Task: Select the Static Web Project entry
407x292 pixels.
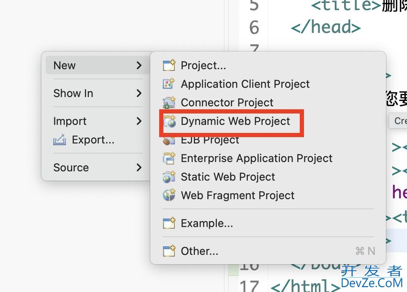Action: (x=228, y=177)
